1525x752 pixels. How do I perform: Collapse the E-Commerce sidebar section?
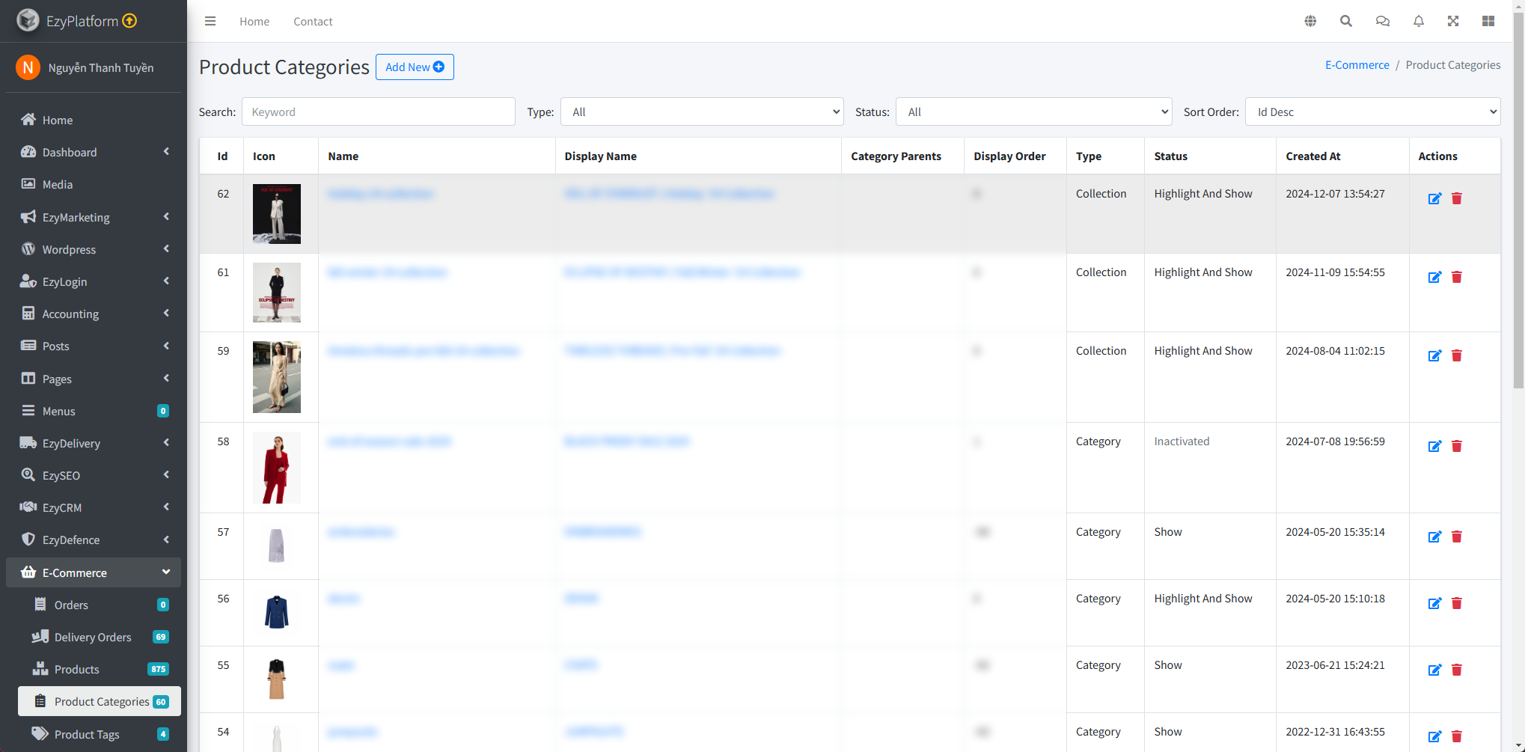94,572
